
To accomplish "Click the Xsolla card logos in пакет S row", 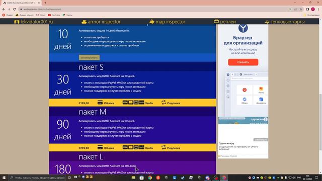I will [133, 103].
